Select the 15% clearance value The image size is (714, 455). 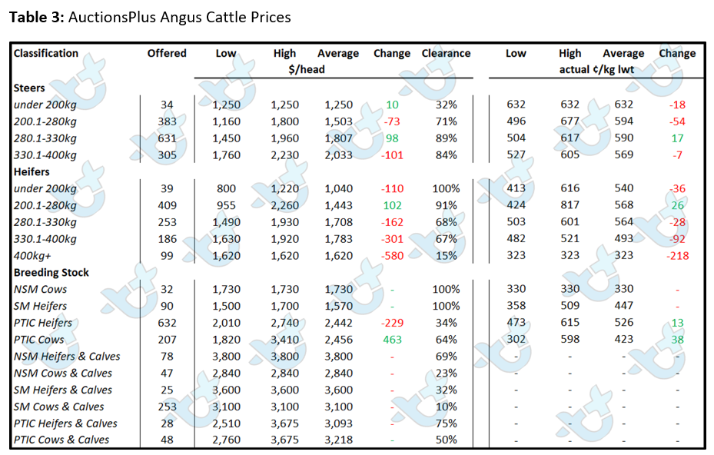point(446,255)
